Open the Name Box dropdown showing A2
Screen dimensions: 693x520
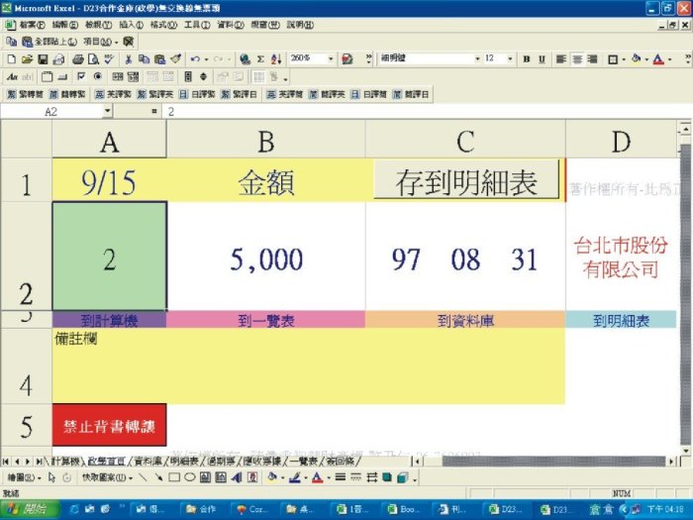(x=106, y=112)
